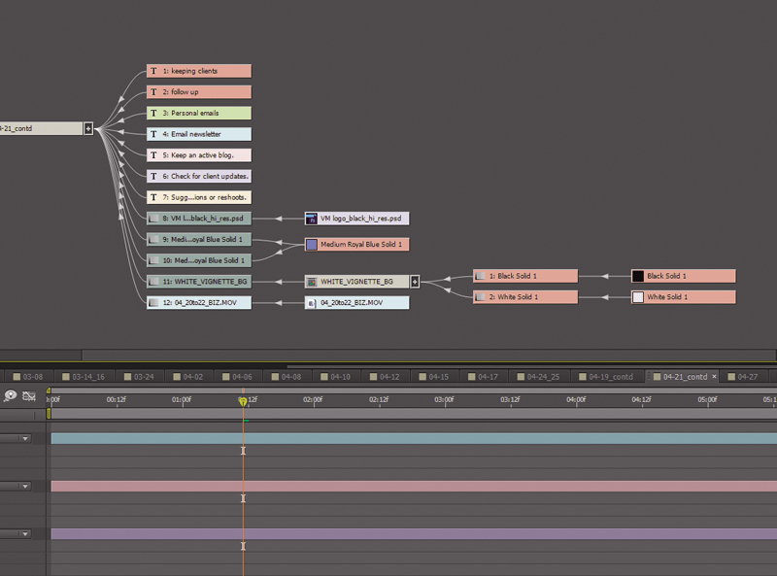Click the footage icon on the 04_20to22_BIZ.MOV node
The width and height of the screenshot is (777, 576).
pos(311,302)
